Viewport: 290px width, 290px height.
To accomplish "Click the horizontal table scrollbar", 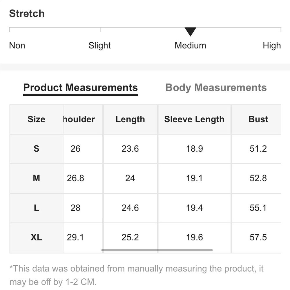I will point(157,250).
